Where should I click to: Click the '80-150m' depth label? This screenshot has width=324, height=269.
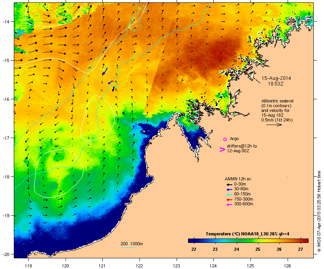[x=242, y=194]
